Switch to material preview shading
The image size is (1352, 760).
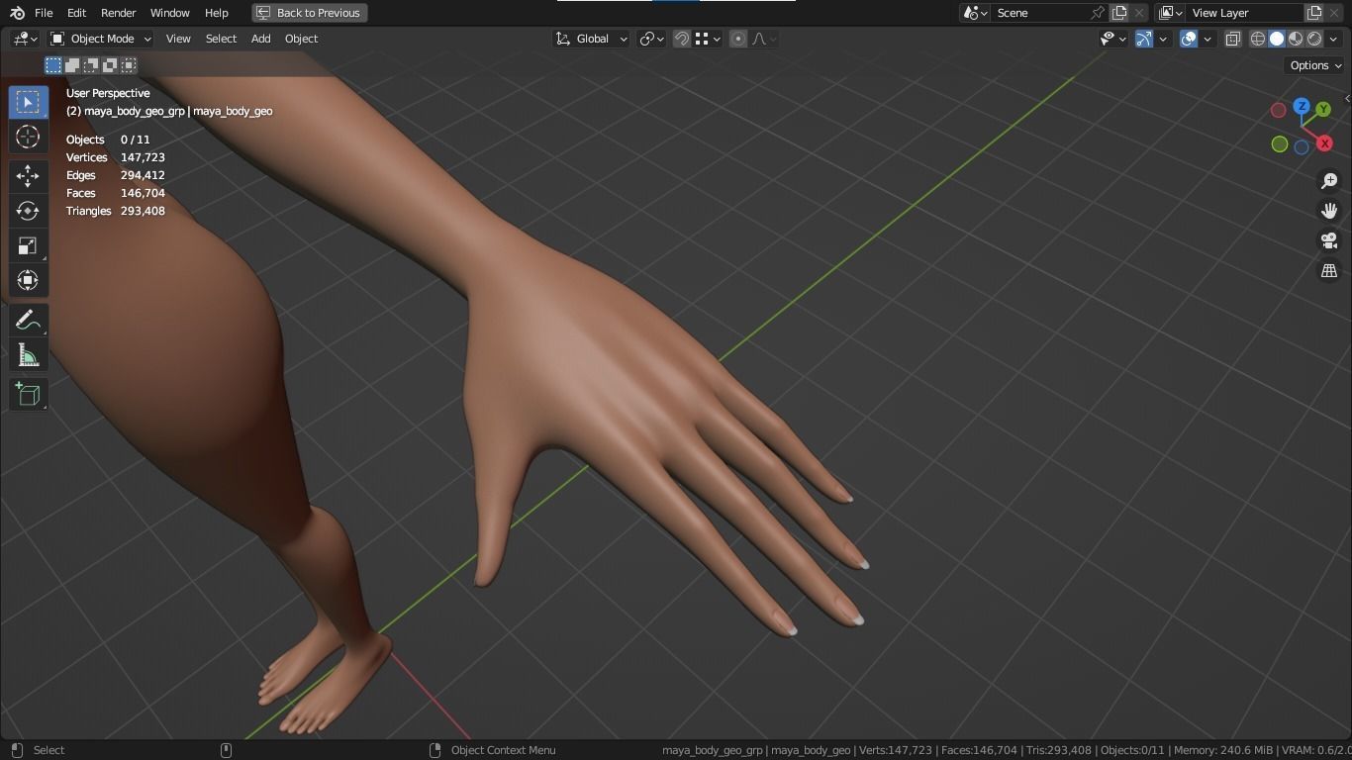coord(1296,39)
